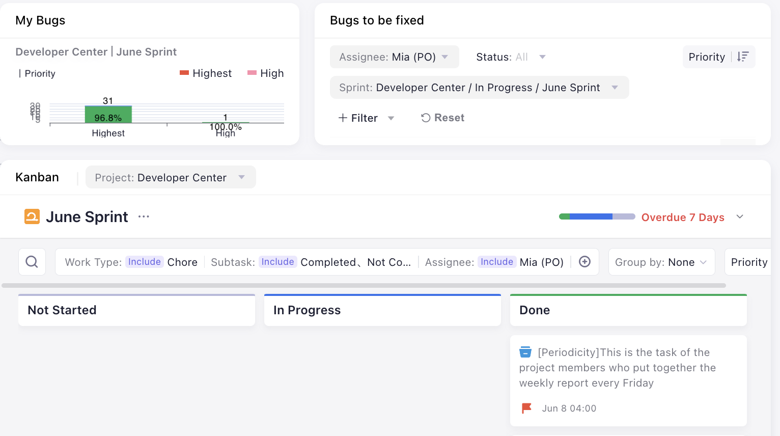The image size is (780, 436).
Task: Click the Kanban search magnifier icon
Action: [x=32, y=262]
